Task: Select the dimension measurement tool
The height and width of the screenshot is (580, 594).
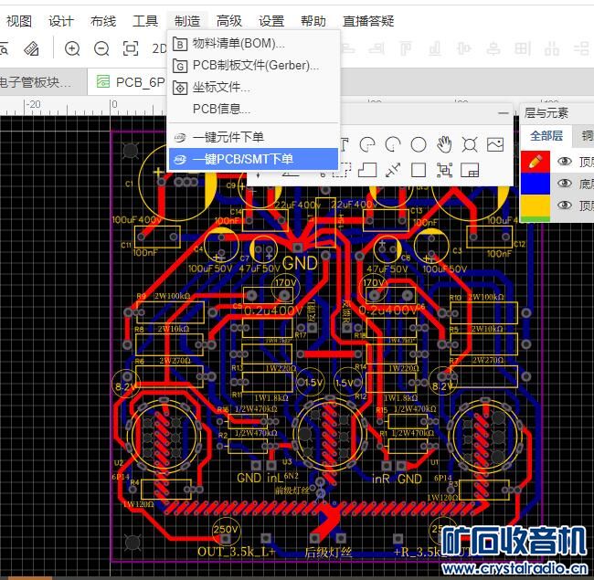Action: pyautogui.click(x=393, y=169)
